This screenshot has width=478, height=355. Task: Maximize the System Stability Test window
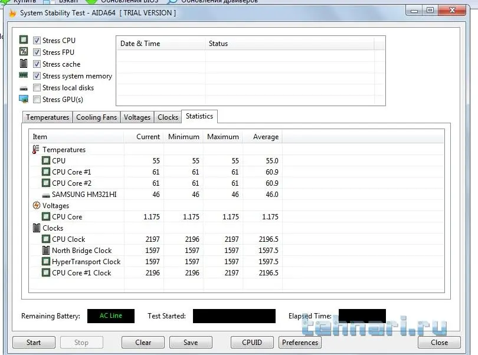coord(430,11)
